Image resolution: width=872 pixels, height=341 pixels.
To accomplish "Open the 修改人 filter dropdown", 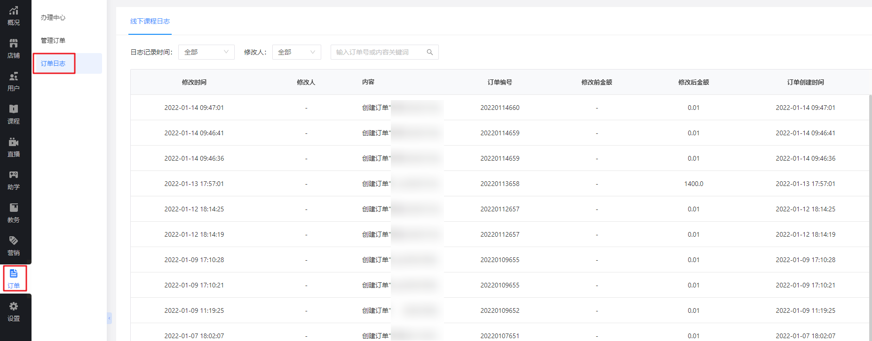I will pos(297,52).
